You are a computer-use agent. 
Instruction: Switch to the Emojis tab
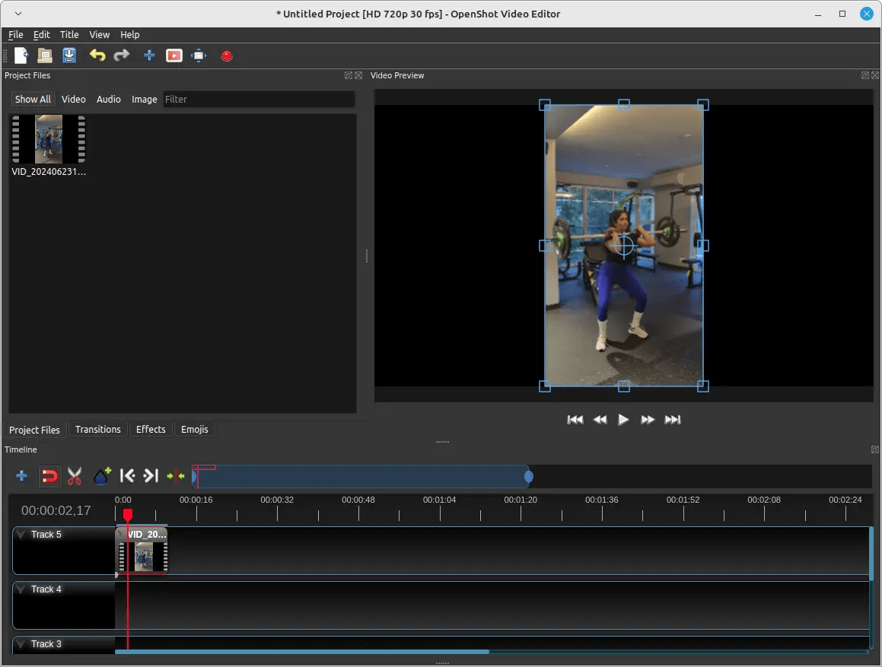[195, 429]
